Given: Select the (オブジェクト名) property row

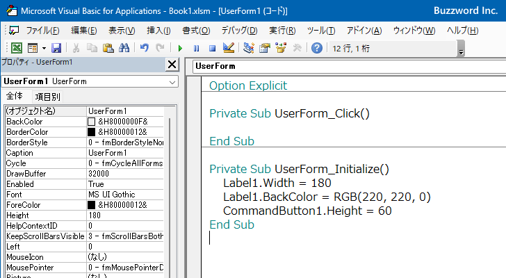Looking at the screenshot, I should pos(85,111).
